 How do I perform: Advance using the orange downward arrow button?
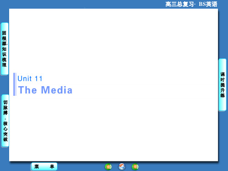tap(135, 166)
